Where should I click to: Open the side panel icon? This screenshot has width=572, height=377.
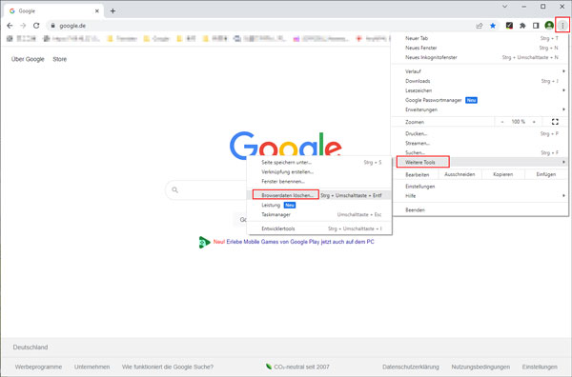[536, 26]
